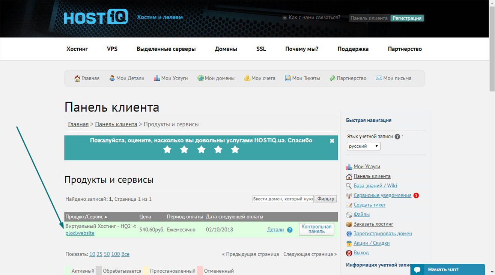495x275 pixels.
Task: Click the coins icon beside Мои счета
Action: pos(247,78)
